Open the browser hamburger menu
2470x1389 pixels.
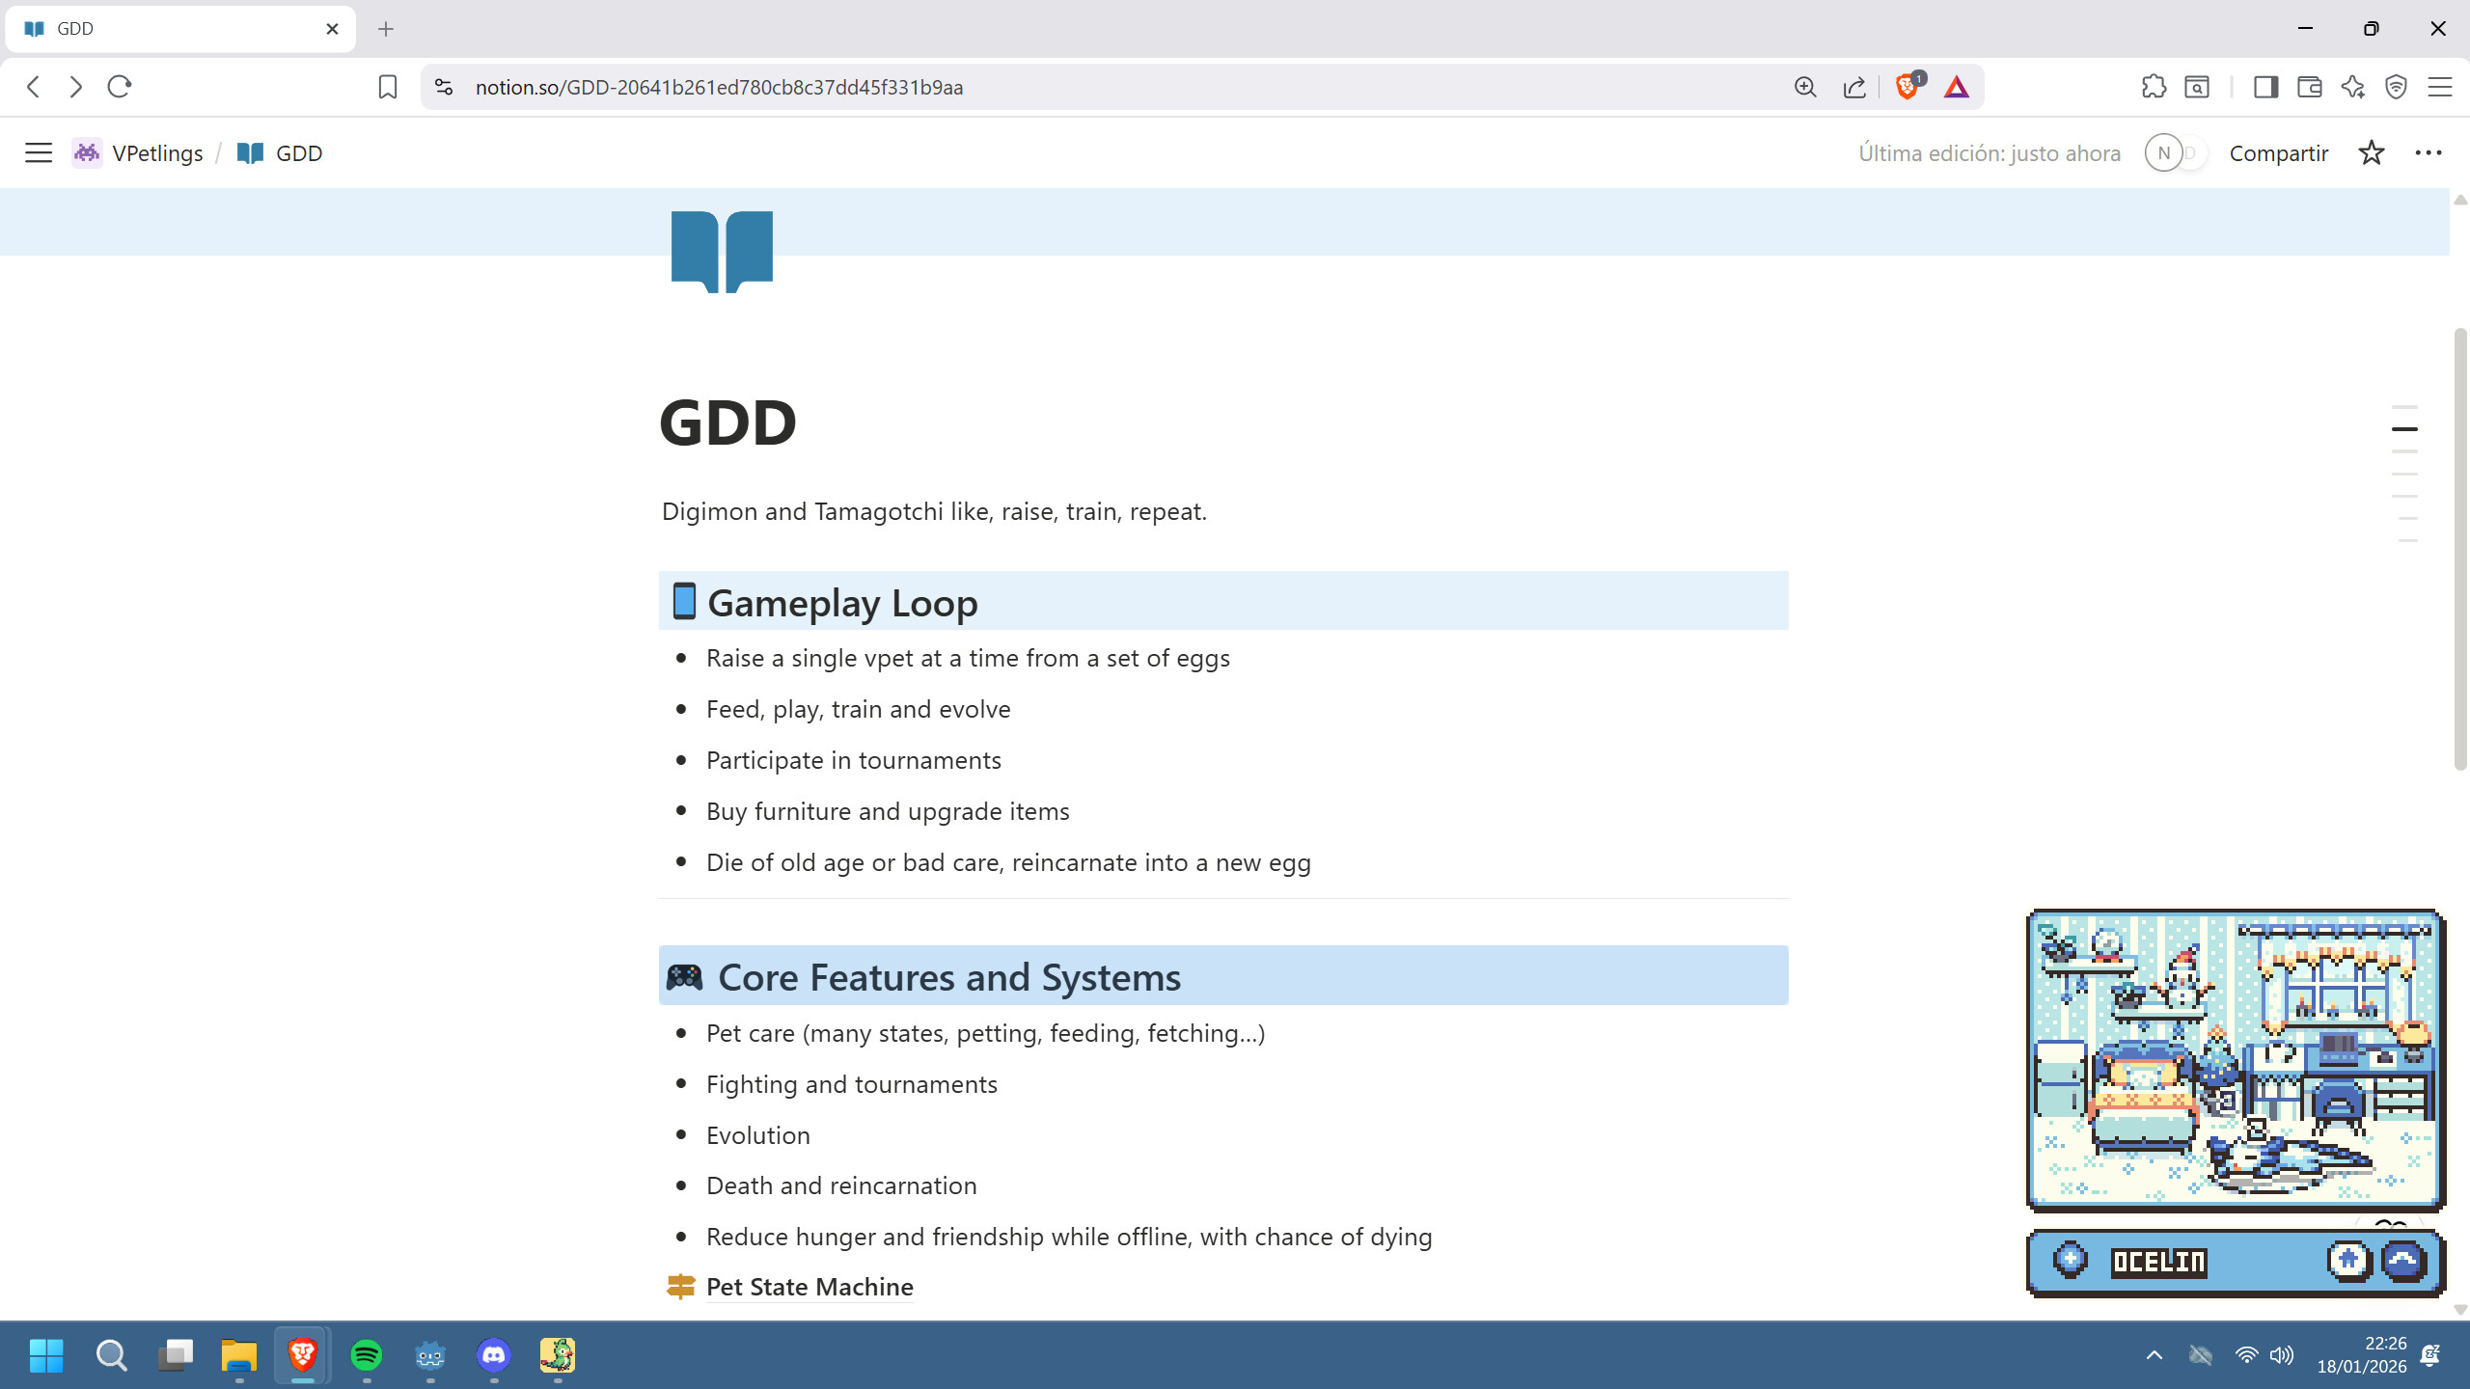coord(2442,87)
